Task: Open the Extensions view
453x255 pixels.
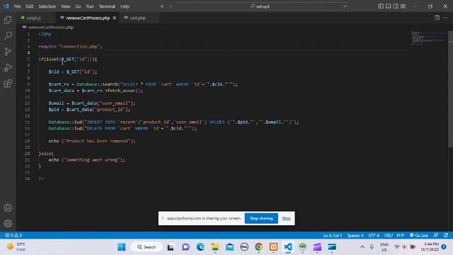Action: (x=8, y=84)
